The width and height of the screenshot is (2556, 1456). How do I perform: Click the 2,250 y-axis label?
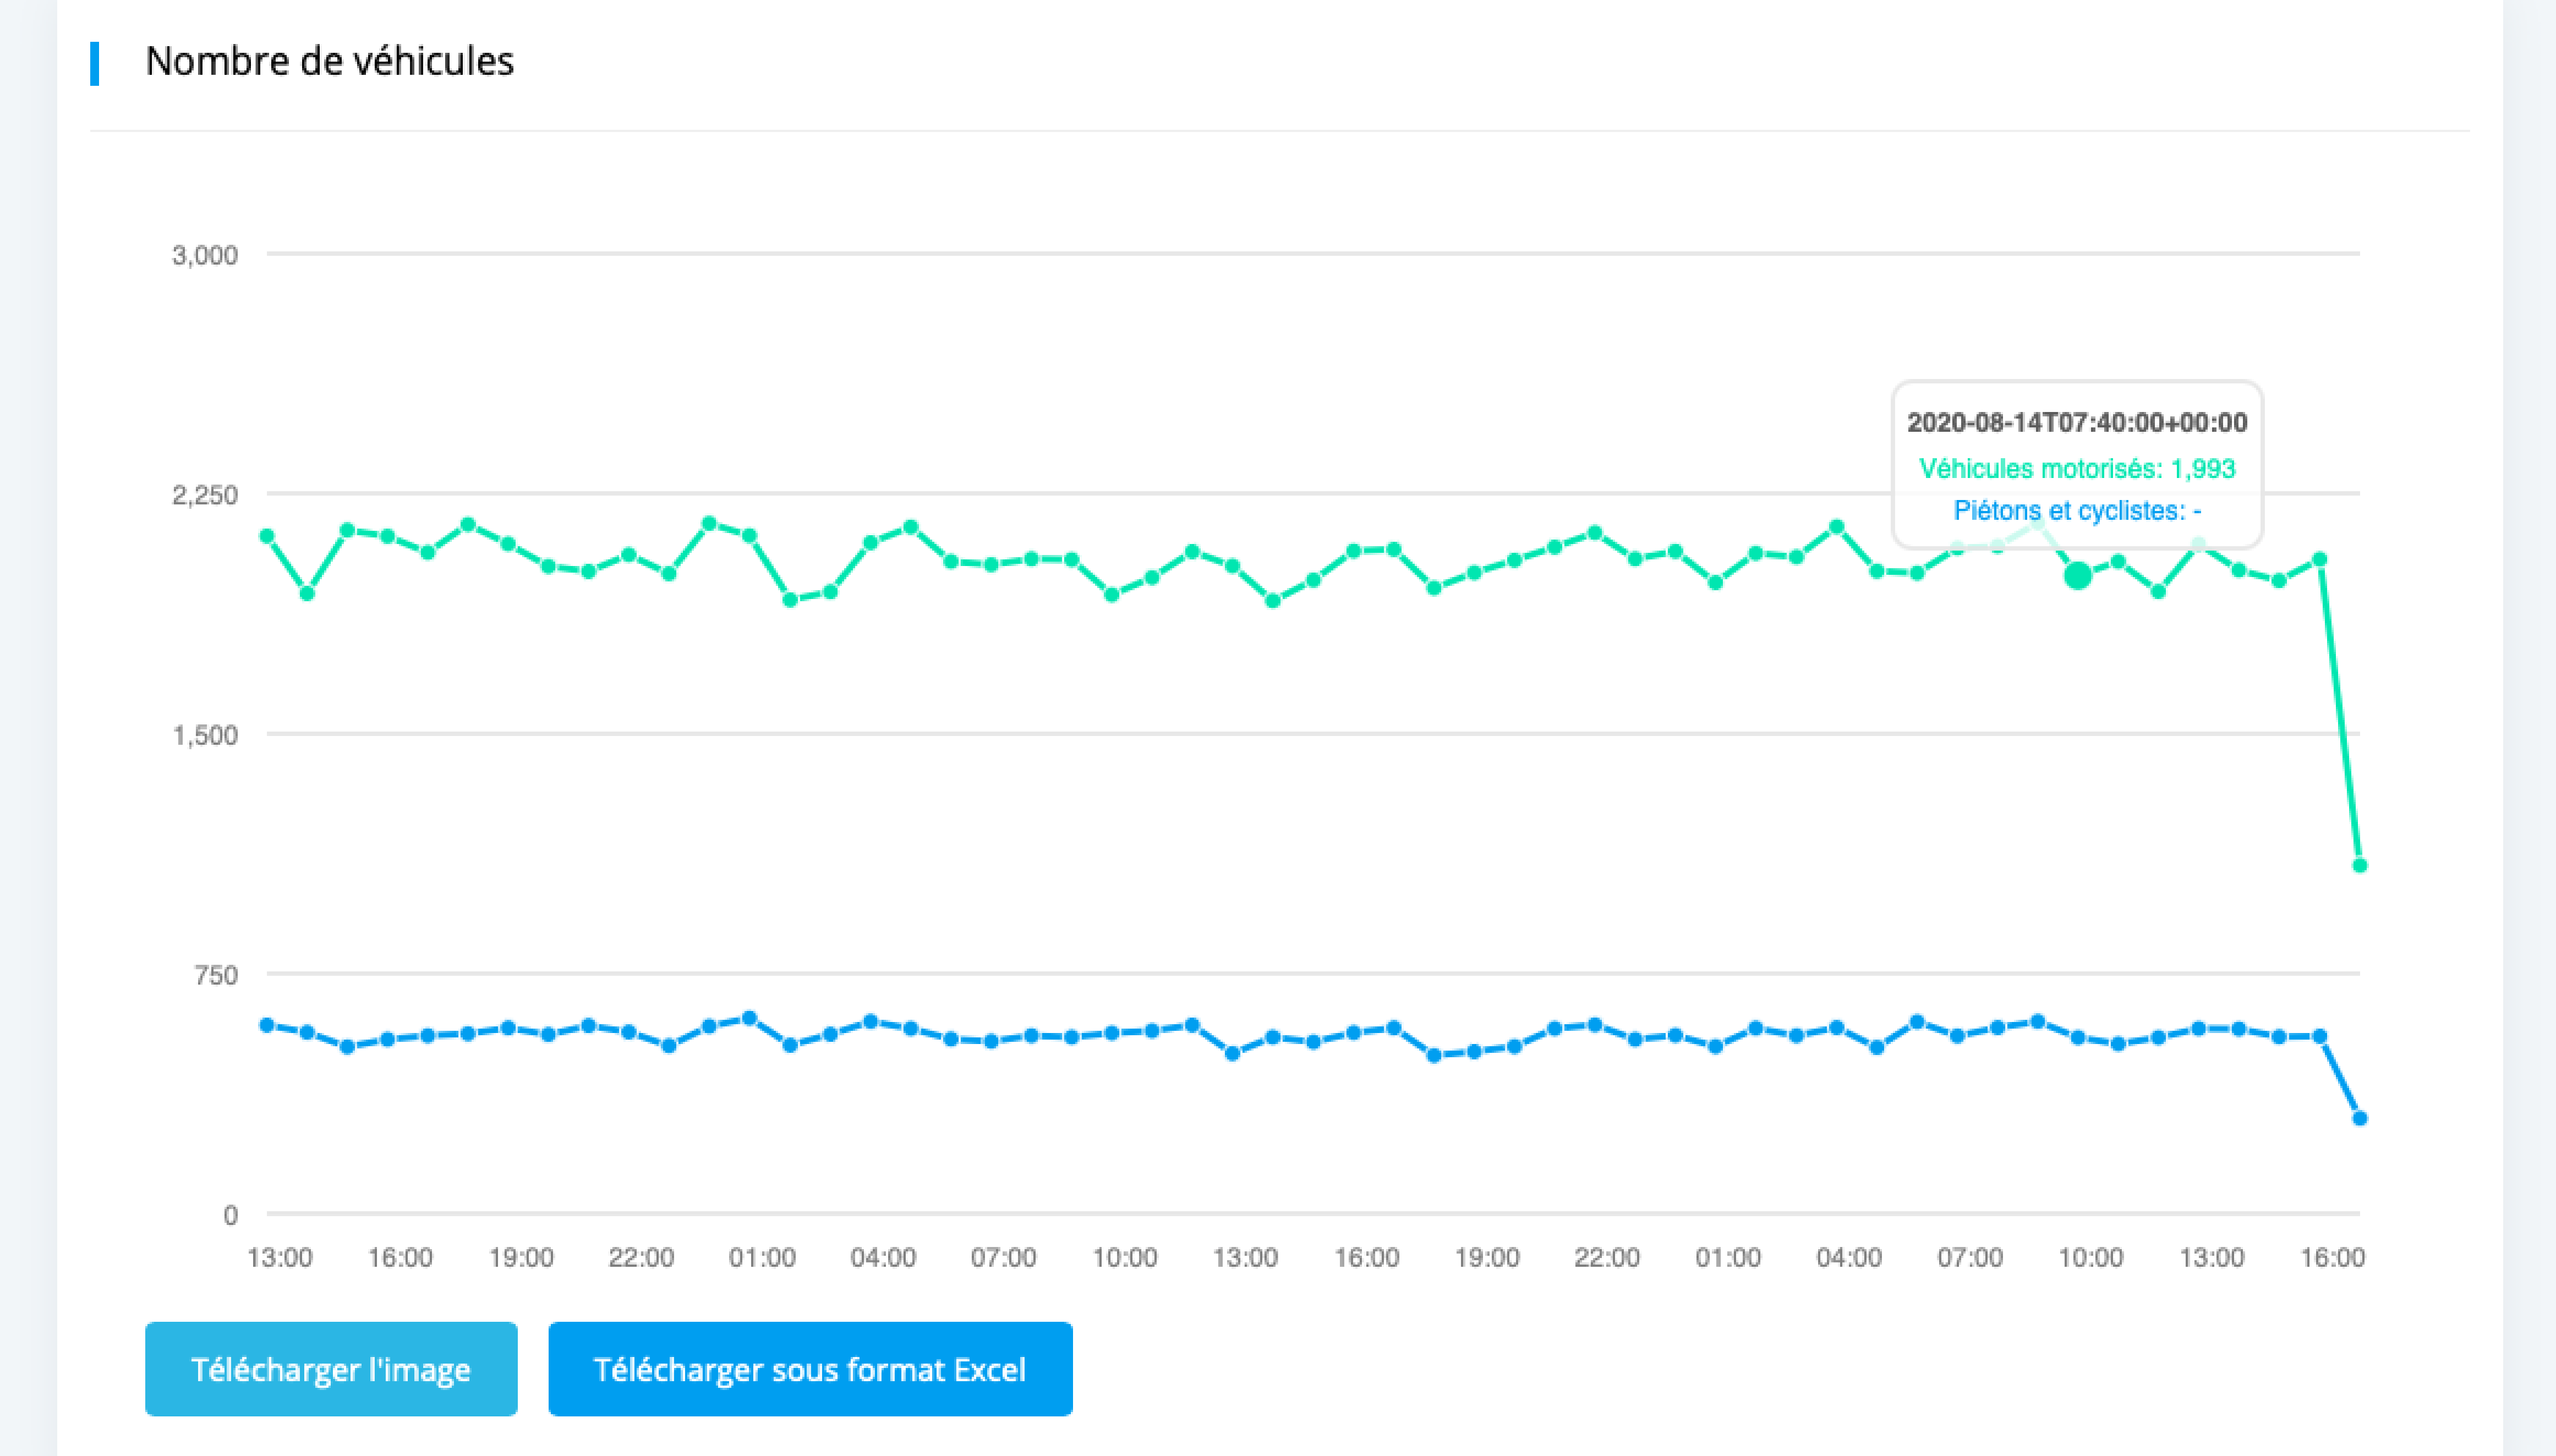pyautogui.click(x=205, y=495)
